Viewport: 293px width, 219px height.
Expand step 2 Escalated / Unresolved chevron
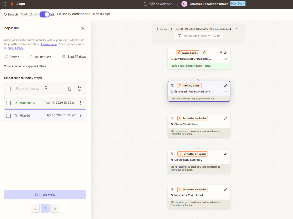coord(226,92)
